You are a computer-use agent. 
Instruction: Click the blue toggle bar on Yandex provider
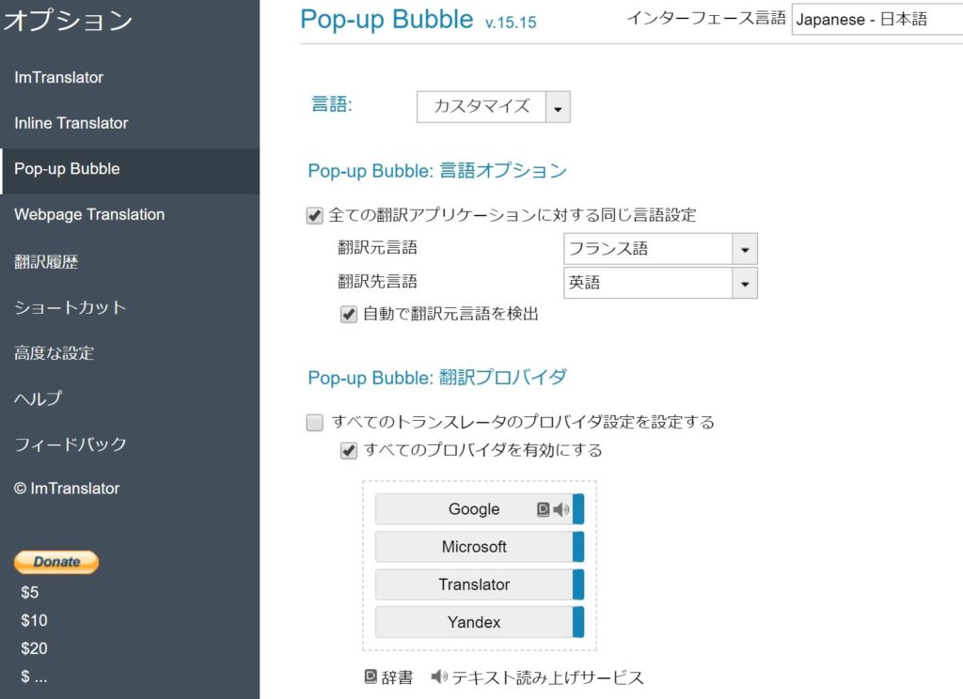pos(578,622)
